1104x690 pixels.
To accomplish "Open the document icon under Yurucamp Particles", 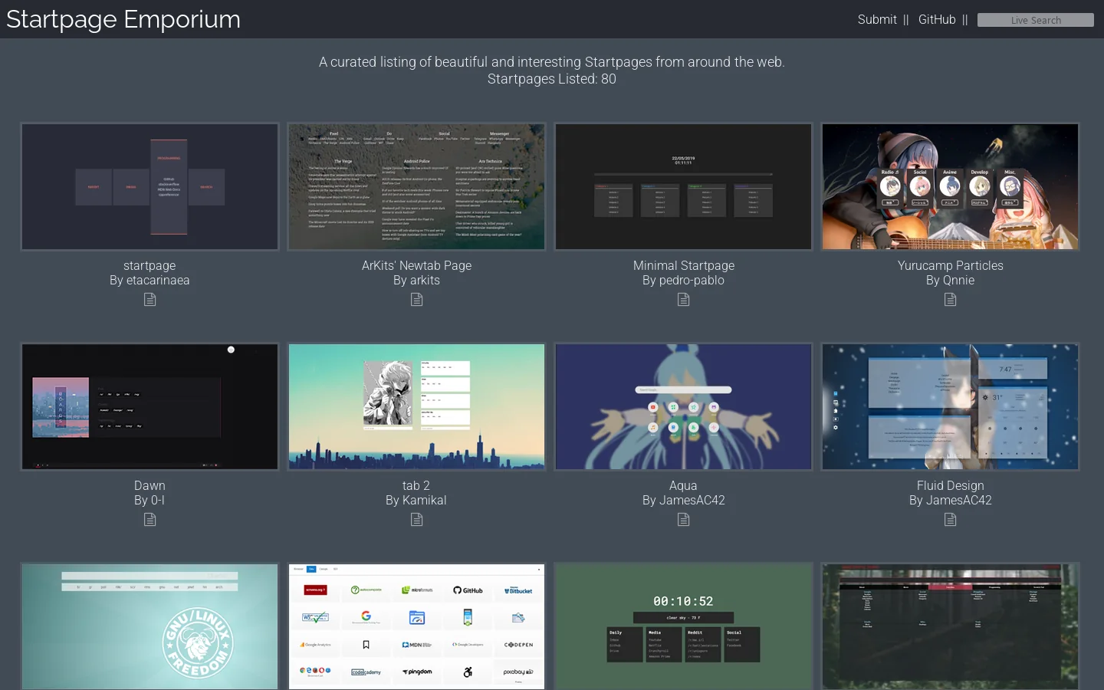I will click(951, 299).
